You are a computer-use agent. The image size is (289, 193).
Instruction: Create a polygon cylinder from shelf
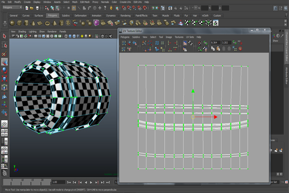(26, 23)
